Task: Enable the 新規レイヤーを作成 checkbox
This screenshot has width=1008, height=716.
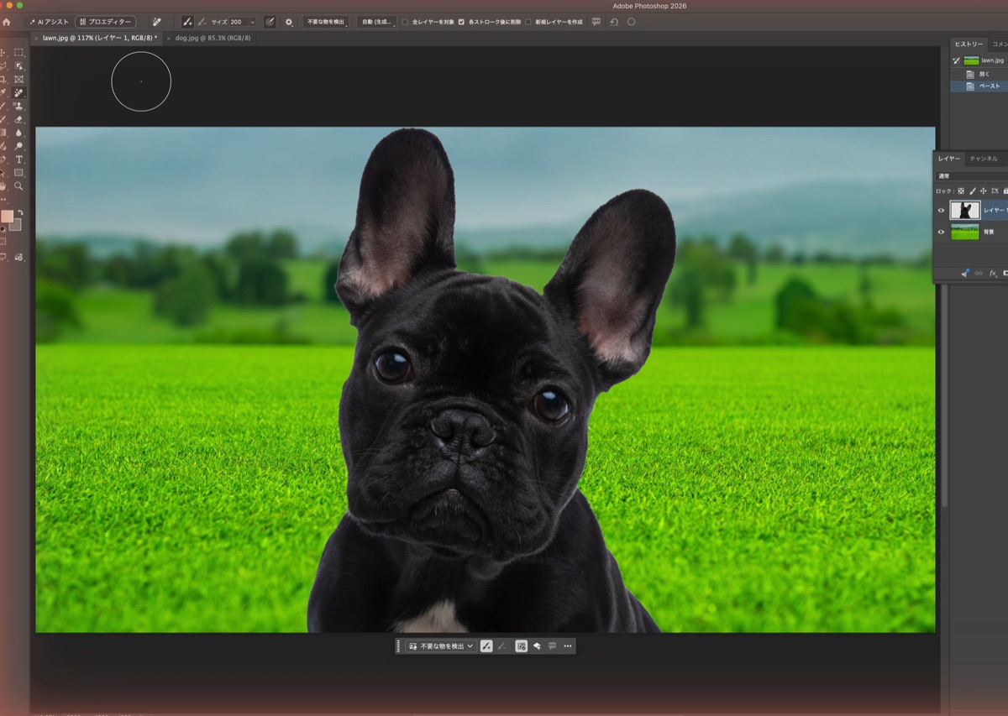Action: [528, 22]
